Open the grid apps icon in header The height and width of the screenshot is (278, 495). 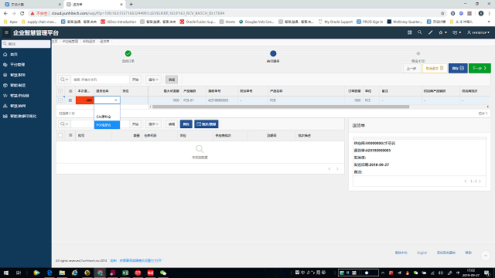pos(409,32)
